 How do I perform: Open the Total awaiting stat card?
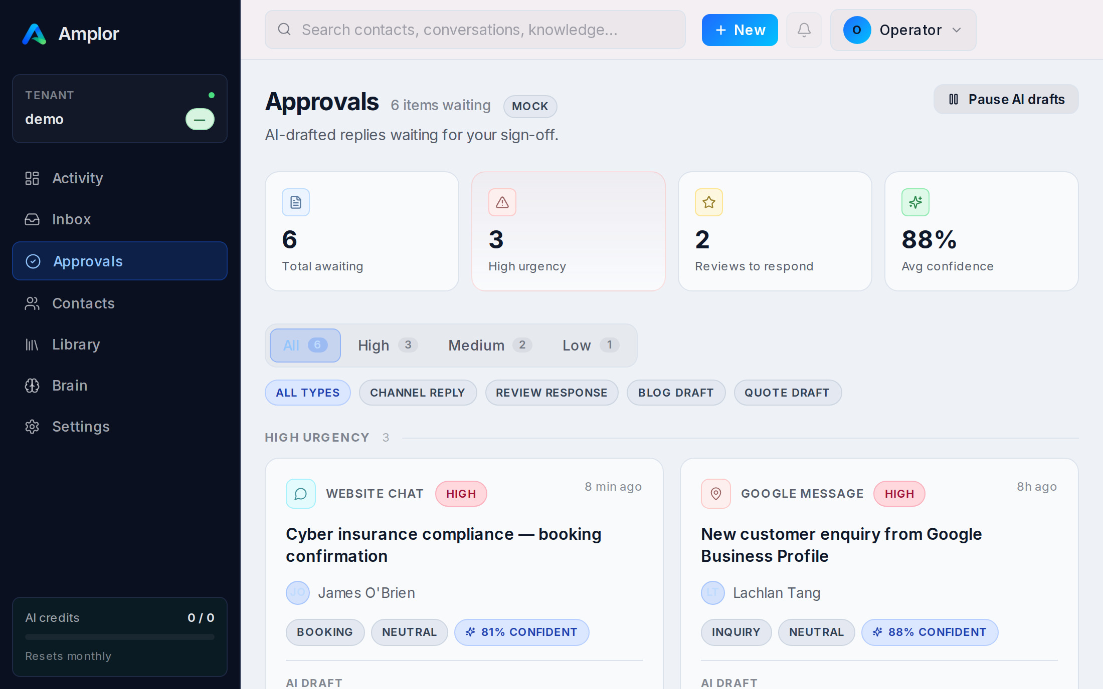point(362,231)
